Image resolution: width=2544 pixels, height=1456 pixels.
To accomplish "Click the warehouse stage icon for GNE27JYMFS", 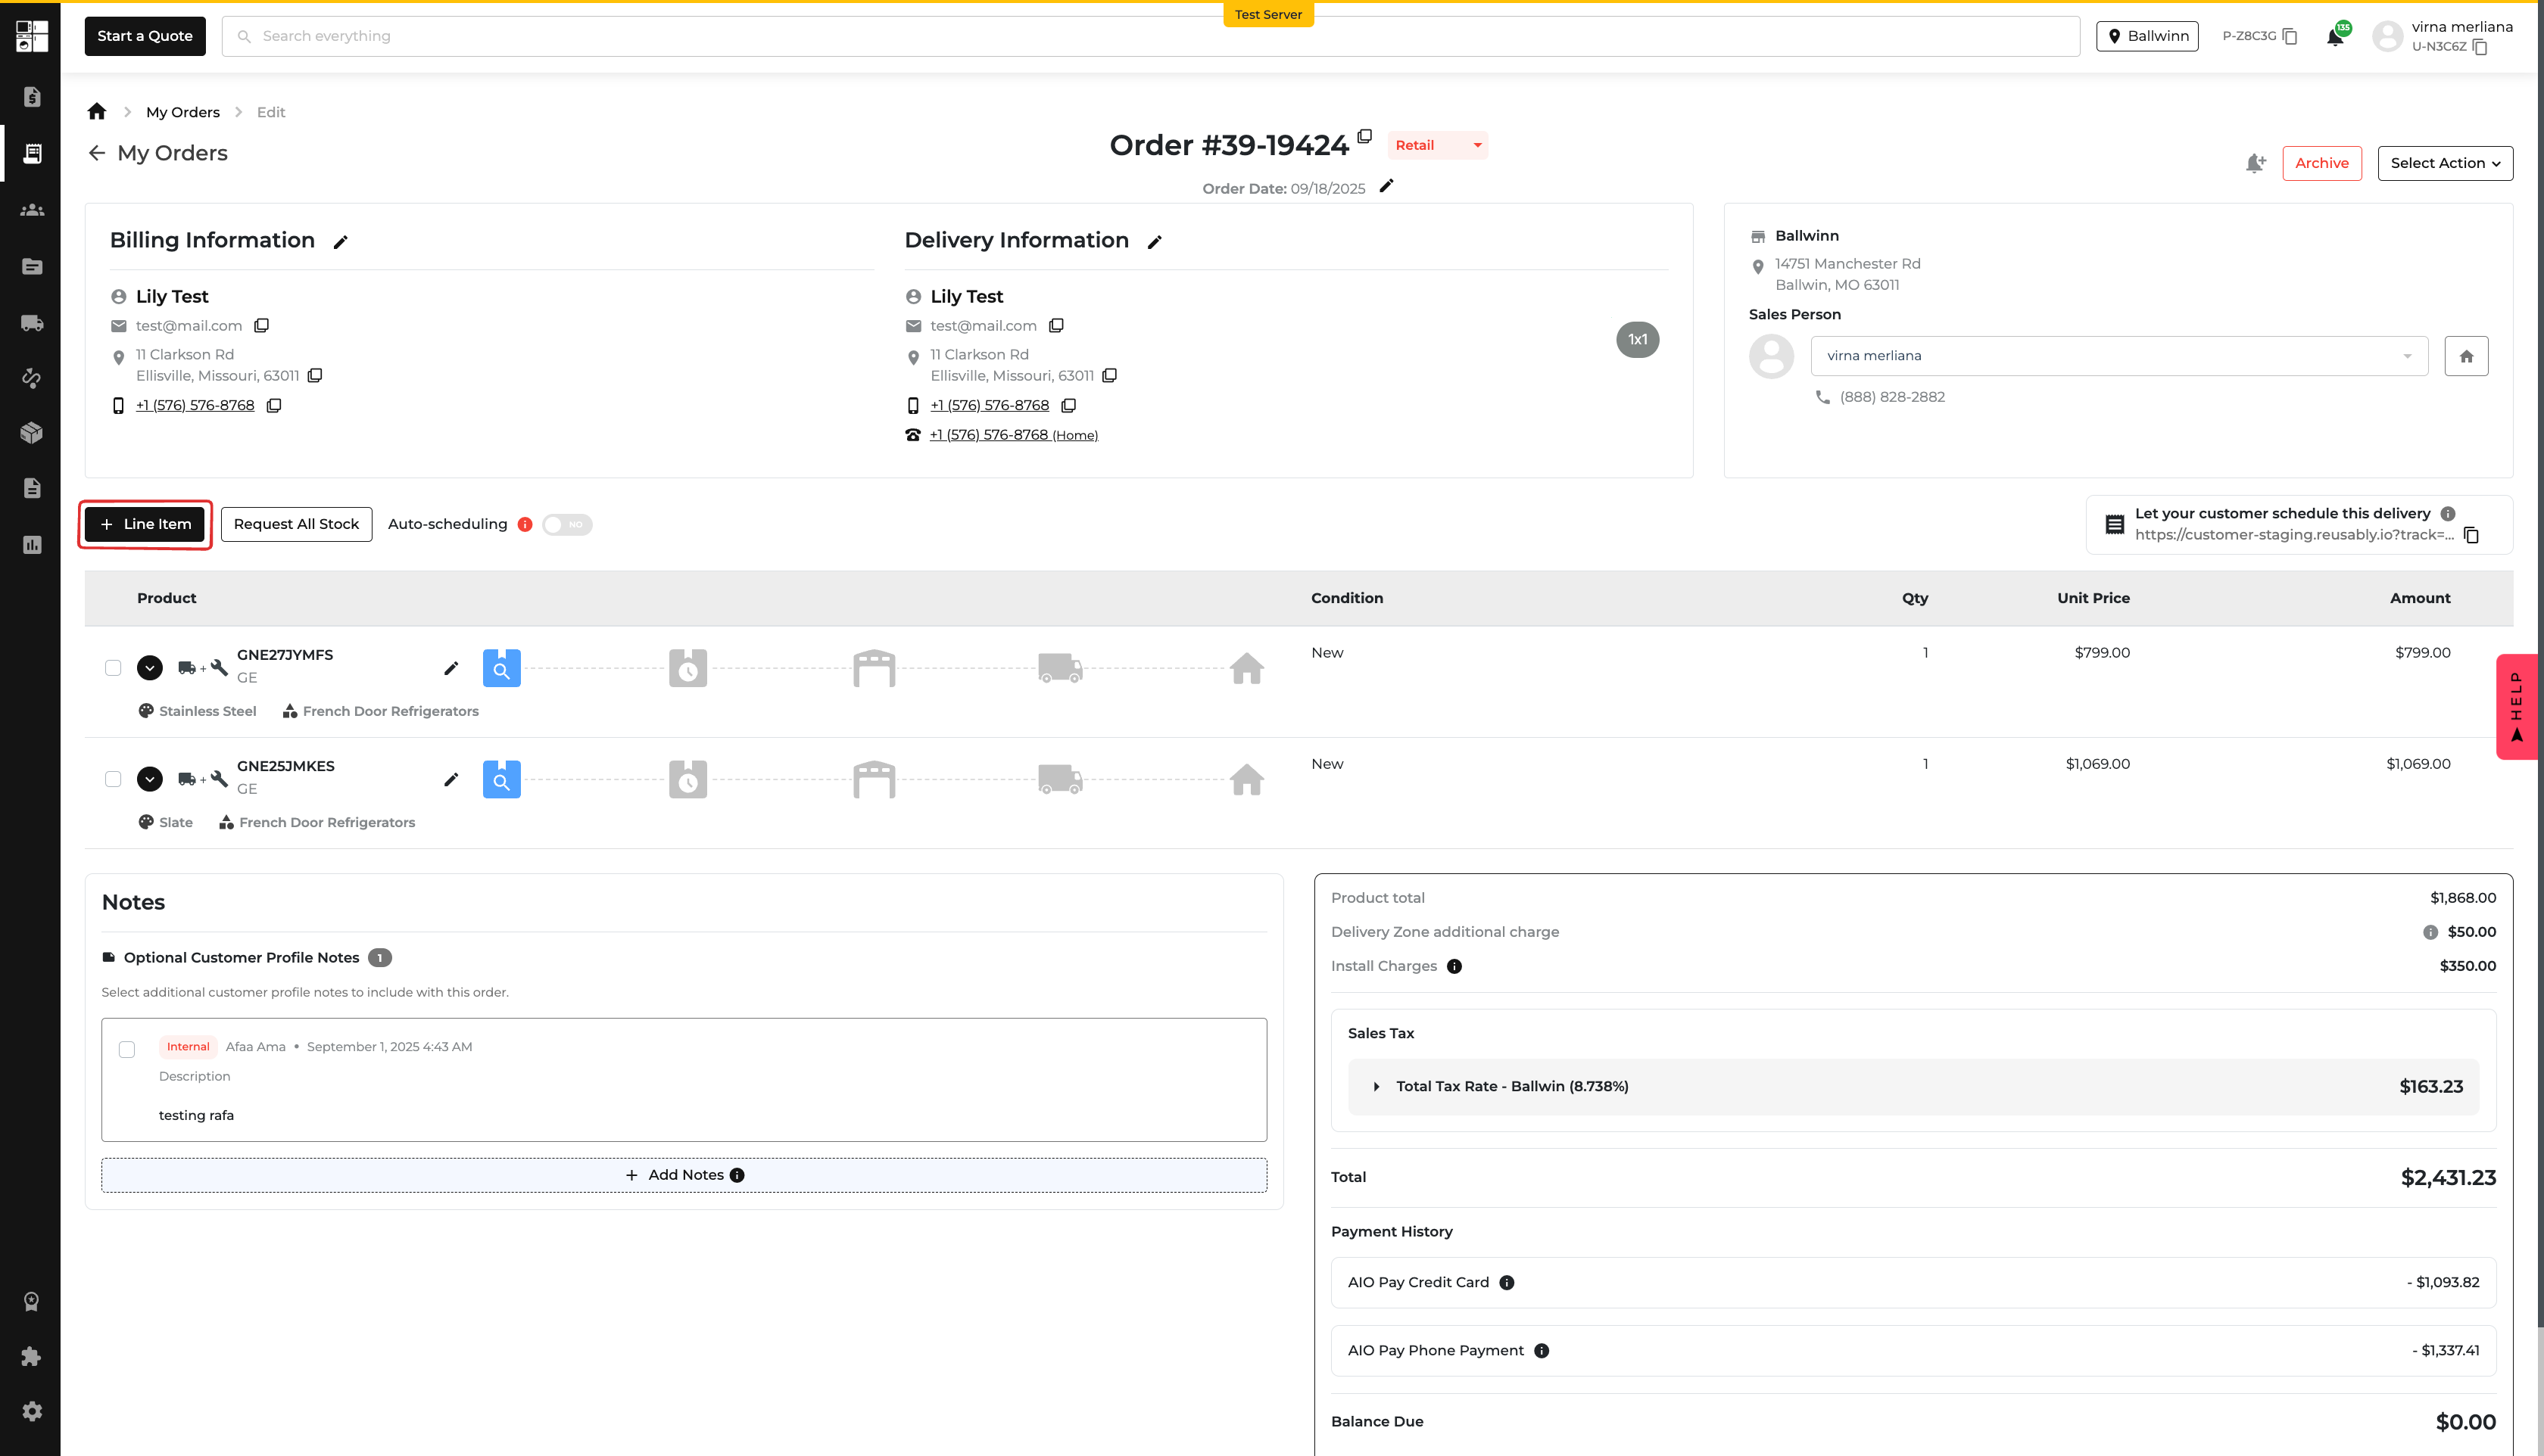I will click(874, 668).
